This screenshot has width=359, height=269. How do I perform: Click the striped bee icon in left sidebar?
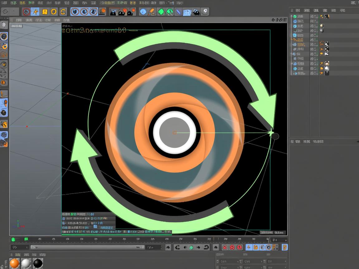point(4,124)
